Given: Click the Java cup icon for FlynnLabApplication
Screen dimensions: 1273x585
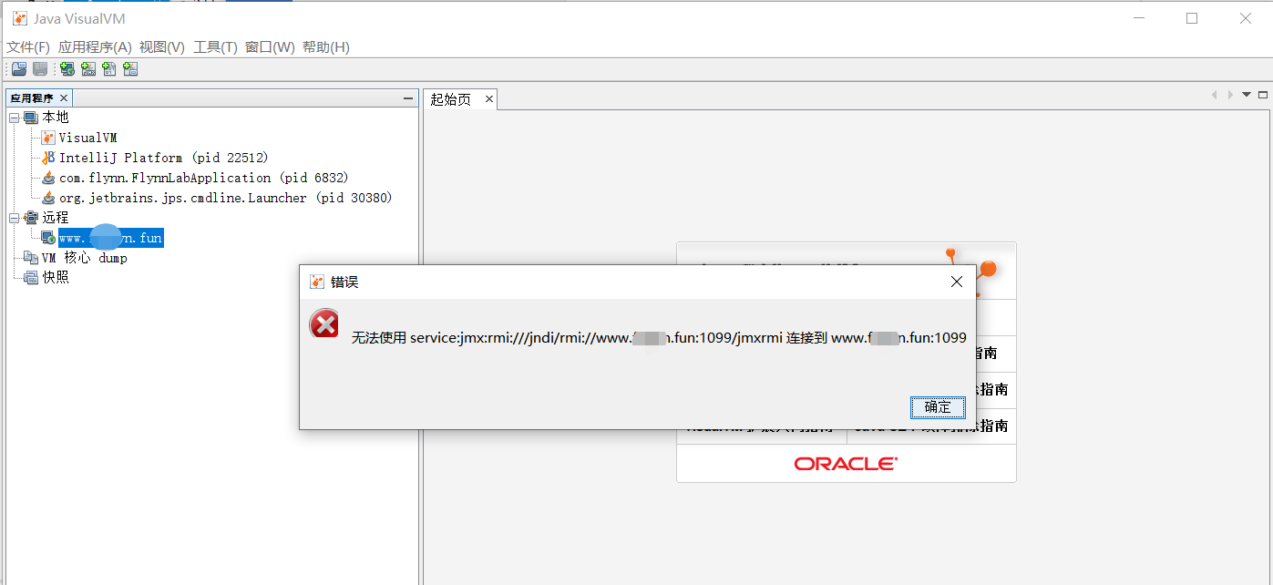Looking at the screenshot, I should point(48,178).
